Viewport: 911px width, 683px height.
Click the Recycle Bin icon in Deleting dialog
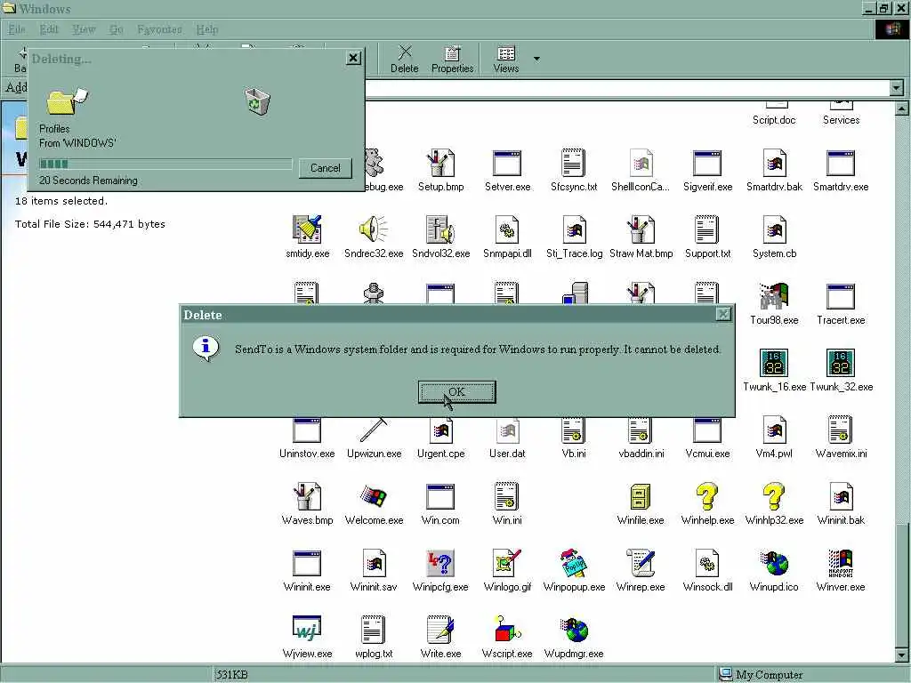pyautogui.click(x=257, y=101)
